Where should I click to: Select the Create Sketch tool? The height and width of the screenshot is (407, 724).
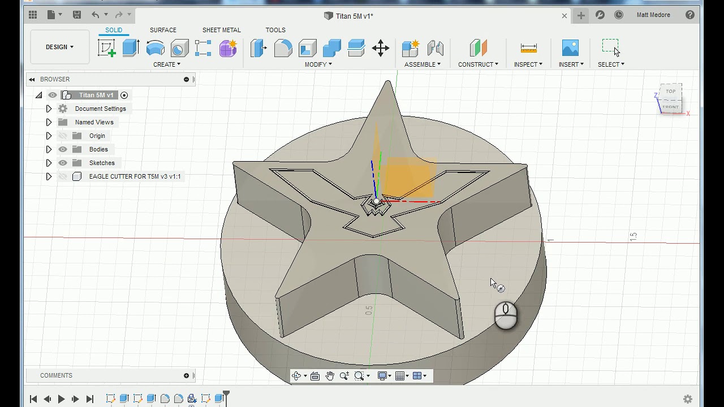pos(107,48)
